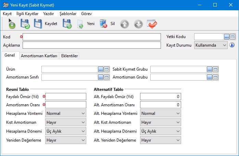Open Yetki Kodu lookup ellipsis button
Screen dimensions: 239x156
(226, 37)
